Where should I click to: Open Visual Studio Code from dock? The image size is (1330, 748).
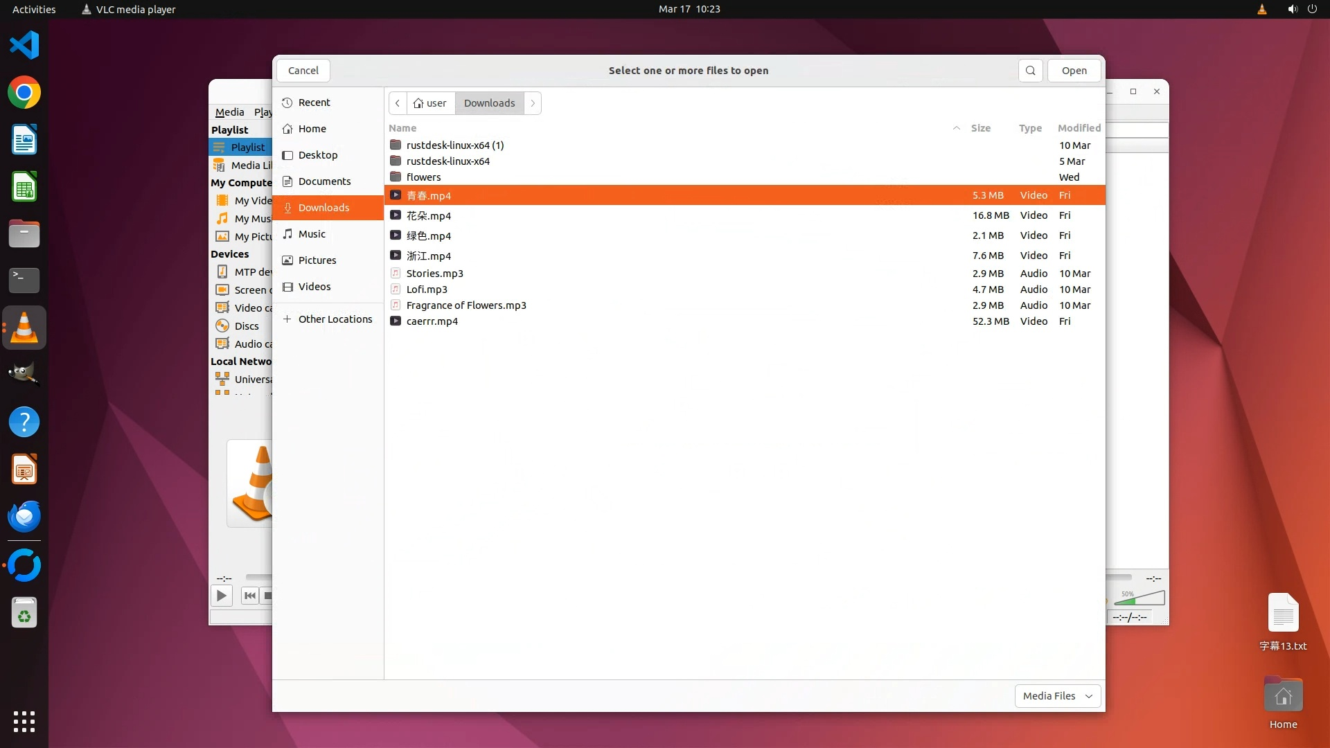pyautogui.click(x=24, y=46)
